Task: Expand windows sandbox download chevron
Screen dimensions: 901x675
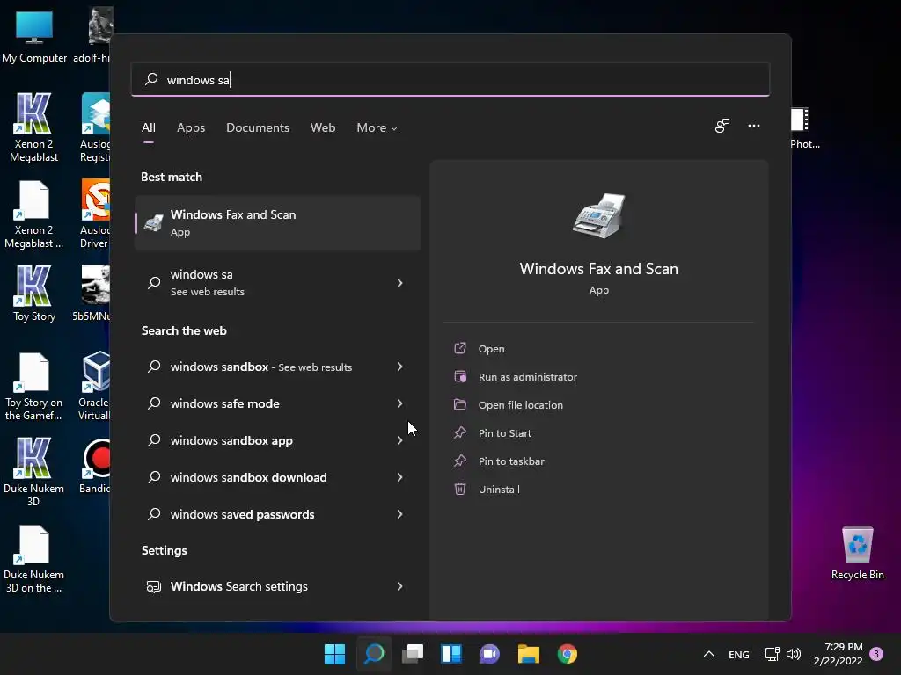Action: (399, 477)
